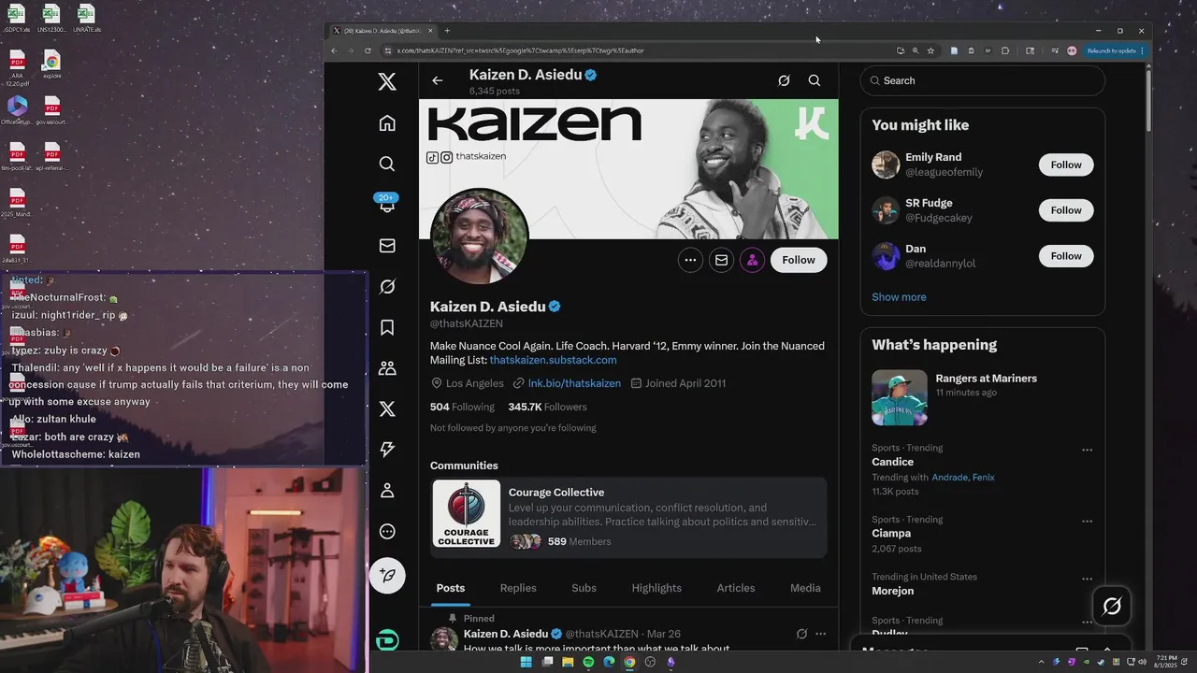Go back with the profile header arrow
The width and height of the screenshot is (1197, 673).
coord(438,80)
